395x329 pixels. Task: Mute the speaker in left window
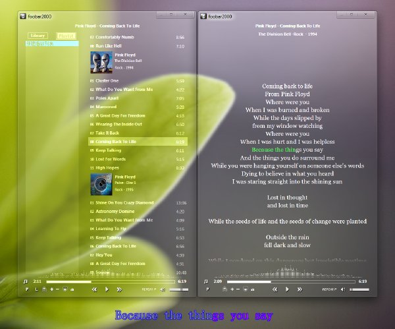[163, 289]
